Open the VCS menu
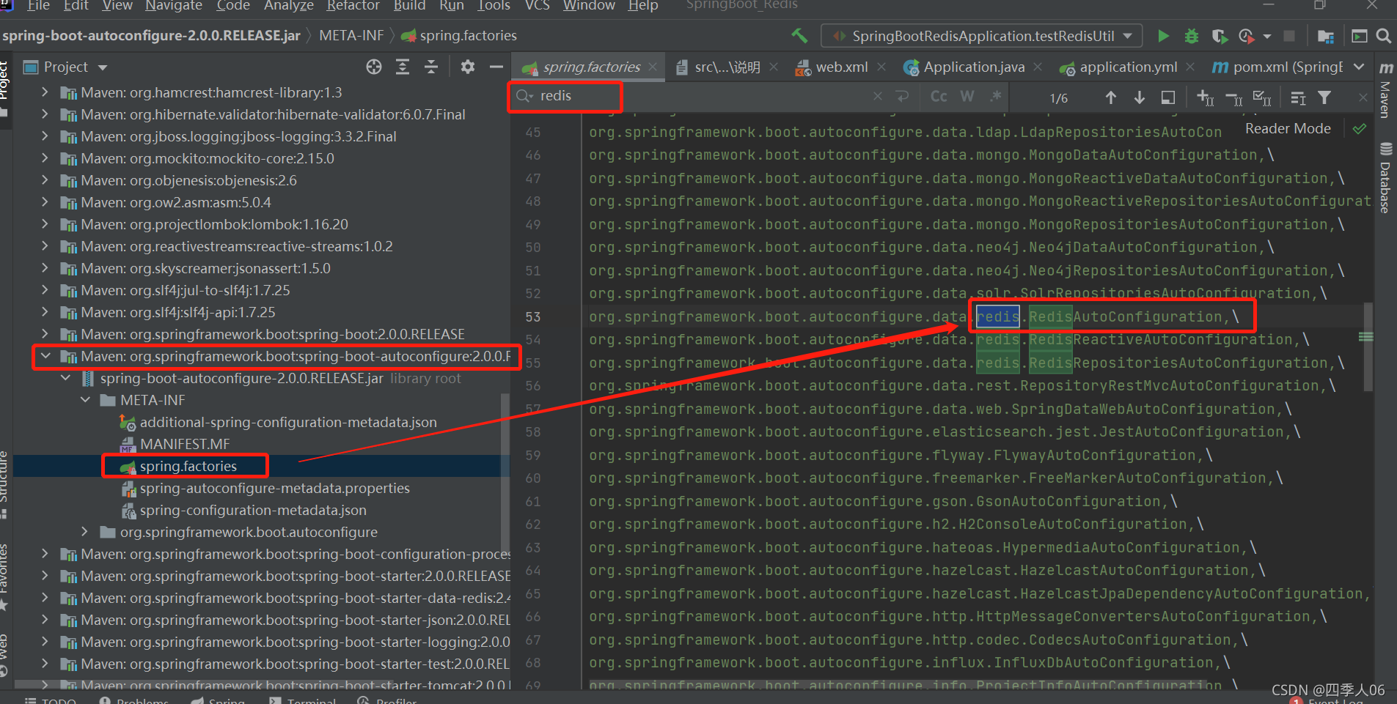1397x704 pixels. 538,6
